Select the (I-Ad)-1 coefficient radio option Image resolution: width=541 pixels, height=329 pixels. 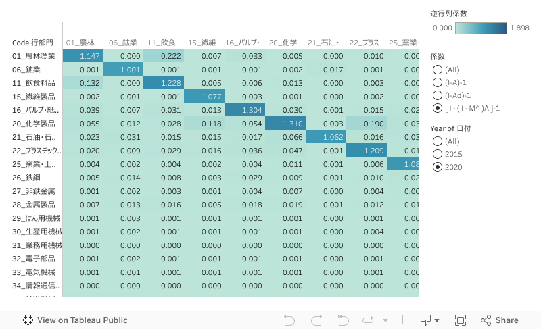[437, 95]
